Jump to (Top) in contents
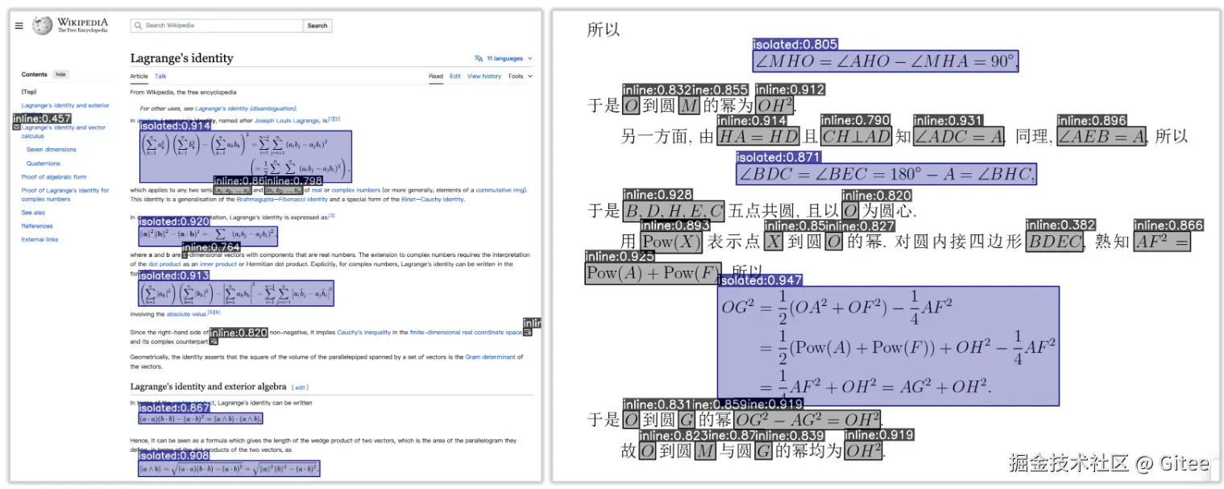Viewport: 1224px width, 489px height. [29, 92]
